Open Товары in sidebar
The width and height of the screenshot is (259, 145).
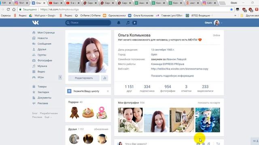tap(42, 87)
